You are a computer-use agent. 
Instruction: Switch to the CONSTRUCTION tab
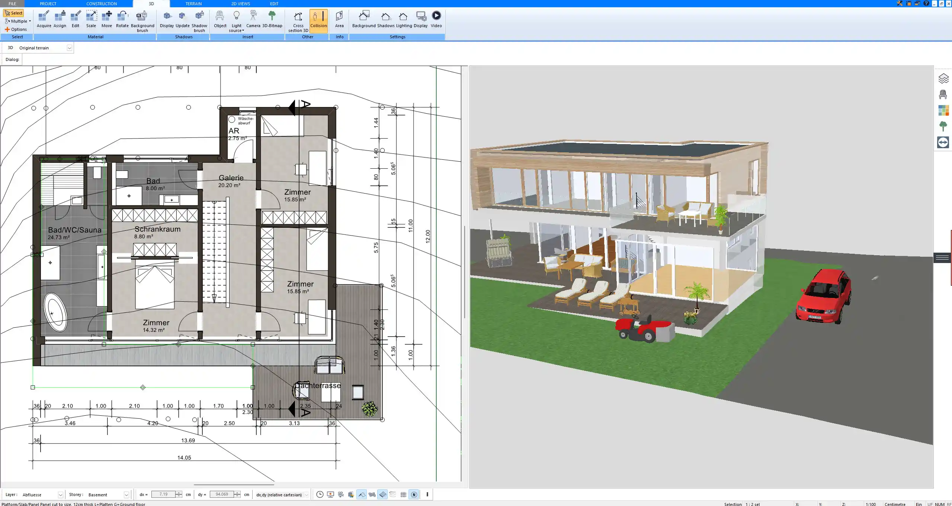click(x=102, y=3)
